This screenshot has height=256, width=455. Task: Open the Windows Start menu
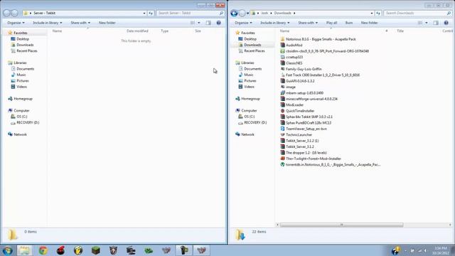click(7, 250)
